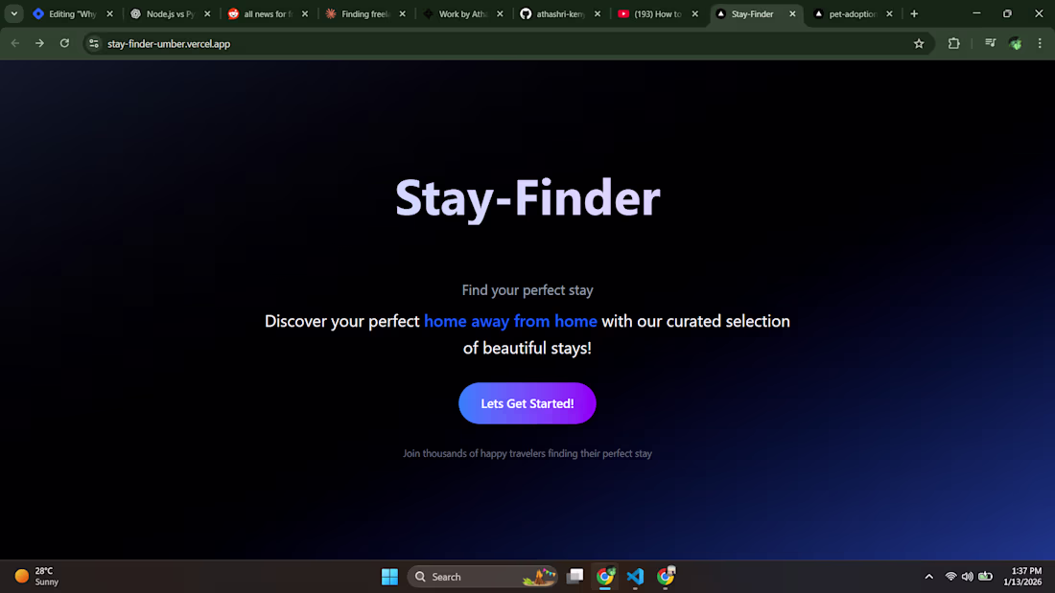This screenshot has height=593, width=1055.
Task: Open the Windows Start menu
Action: click(x=389, y=576)
